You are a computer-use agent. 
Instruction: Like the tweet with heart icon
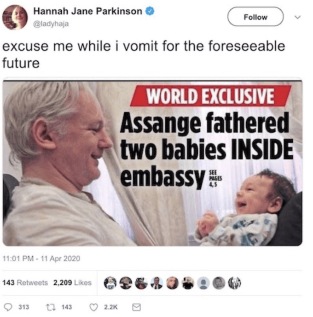tap(94, 307)
